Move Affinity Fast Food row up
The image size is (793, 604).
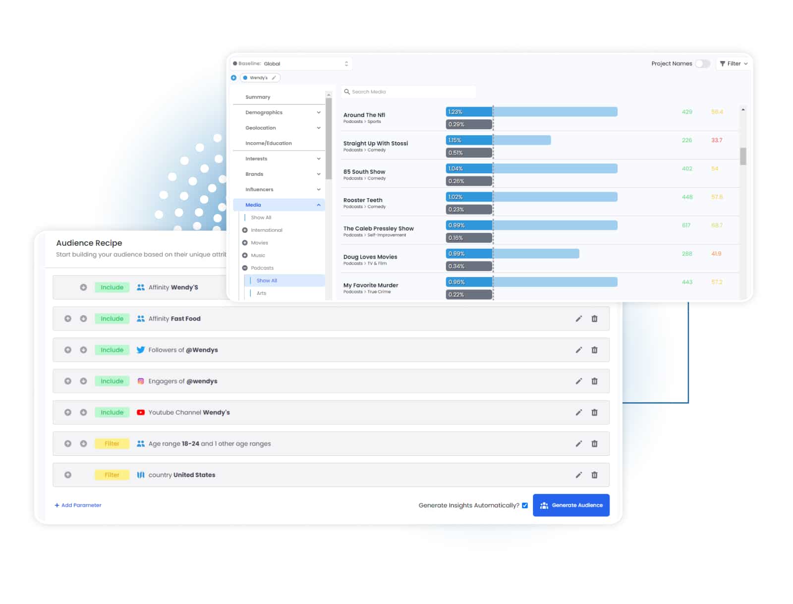point(68,319)
